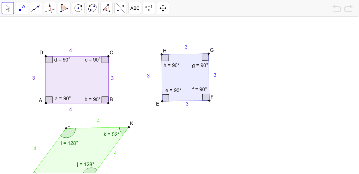Viewport: 359px width, 174px height.
Task: Select the Slider a=2 tool
Action: coord(149,8)
